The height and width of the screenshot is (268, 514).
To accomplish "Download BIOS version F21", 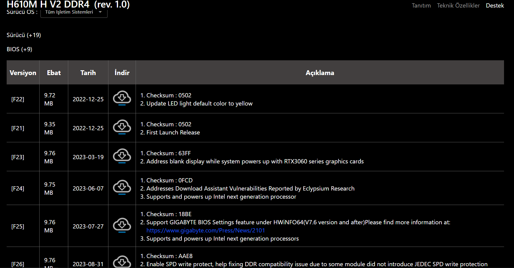I will pyautogui.click(x=122, y=127).
